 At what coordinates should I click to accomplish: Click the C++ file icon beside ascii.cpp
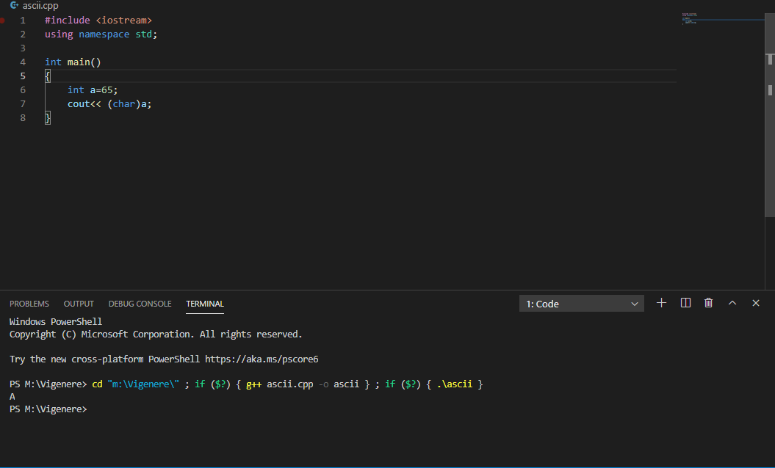click(x=15, y=5)
